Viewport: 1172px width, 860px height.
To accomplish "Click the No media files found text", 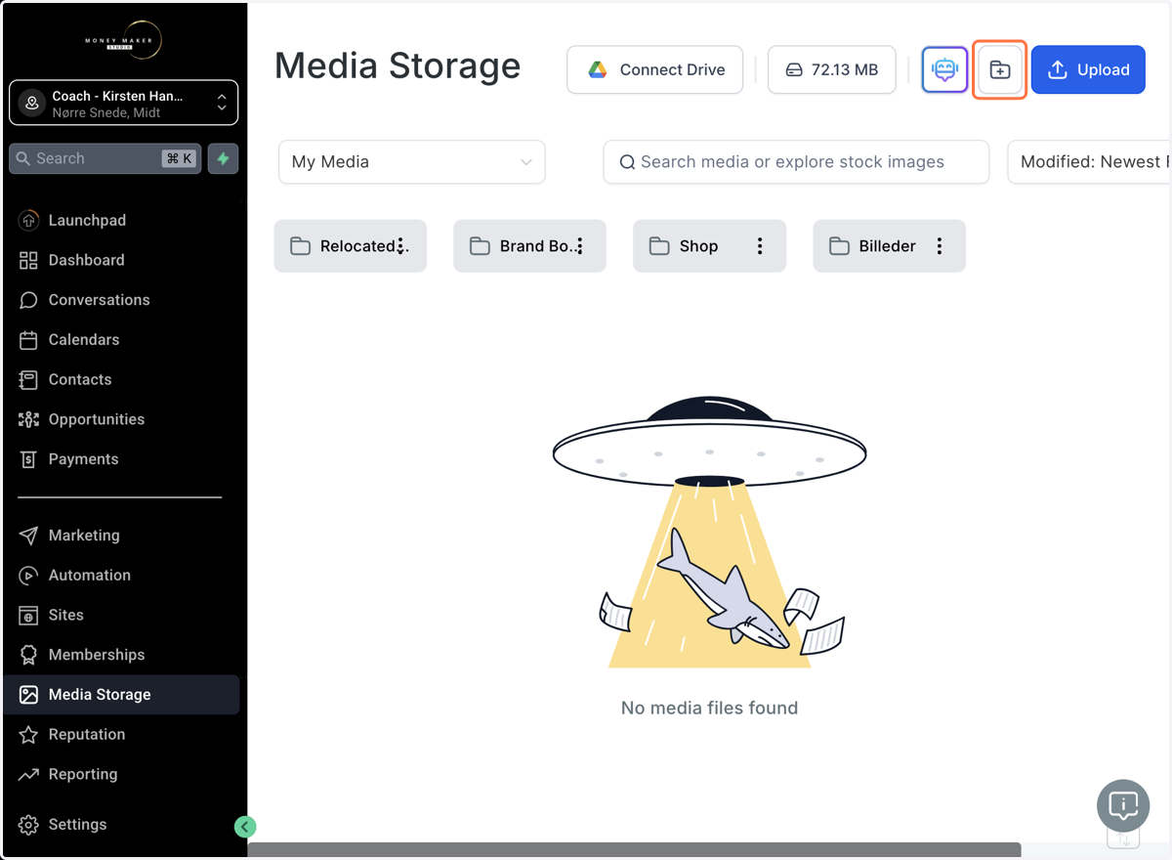I will (709, 708).
